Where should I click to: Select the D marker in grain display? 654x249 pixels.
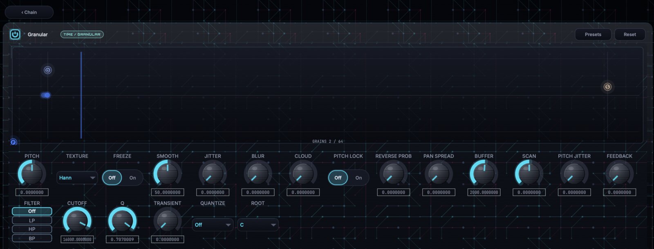click(48, 70)
